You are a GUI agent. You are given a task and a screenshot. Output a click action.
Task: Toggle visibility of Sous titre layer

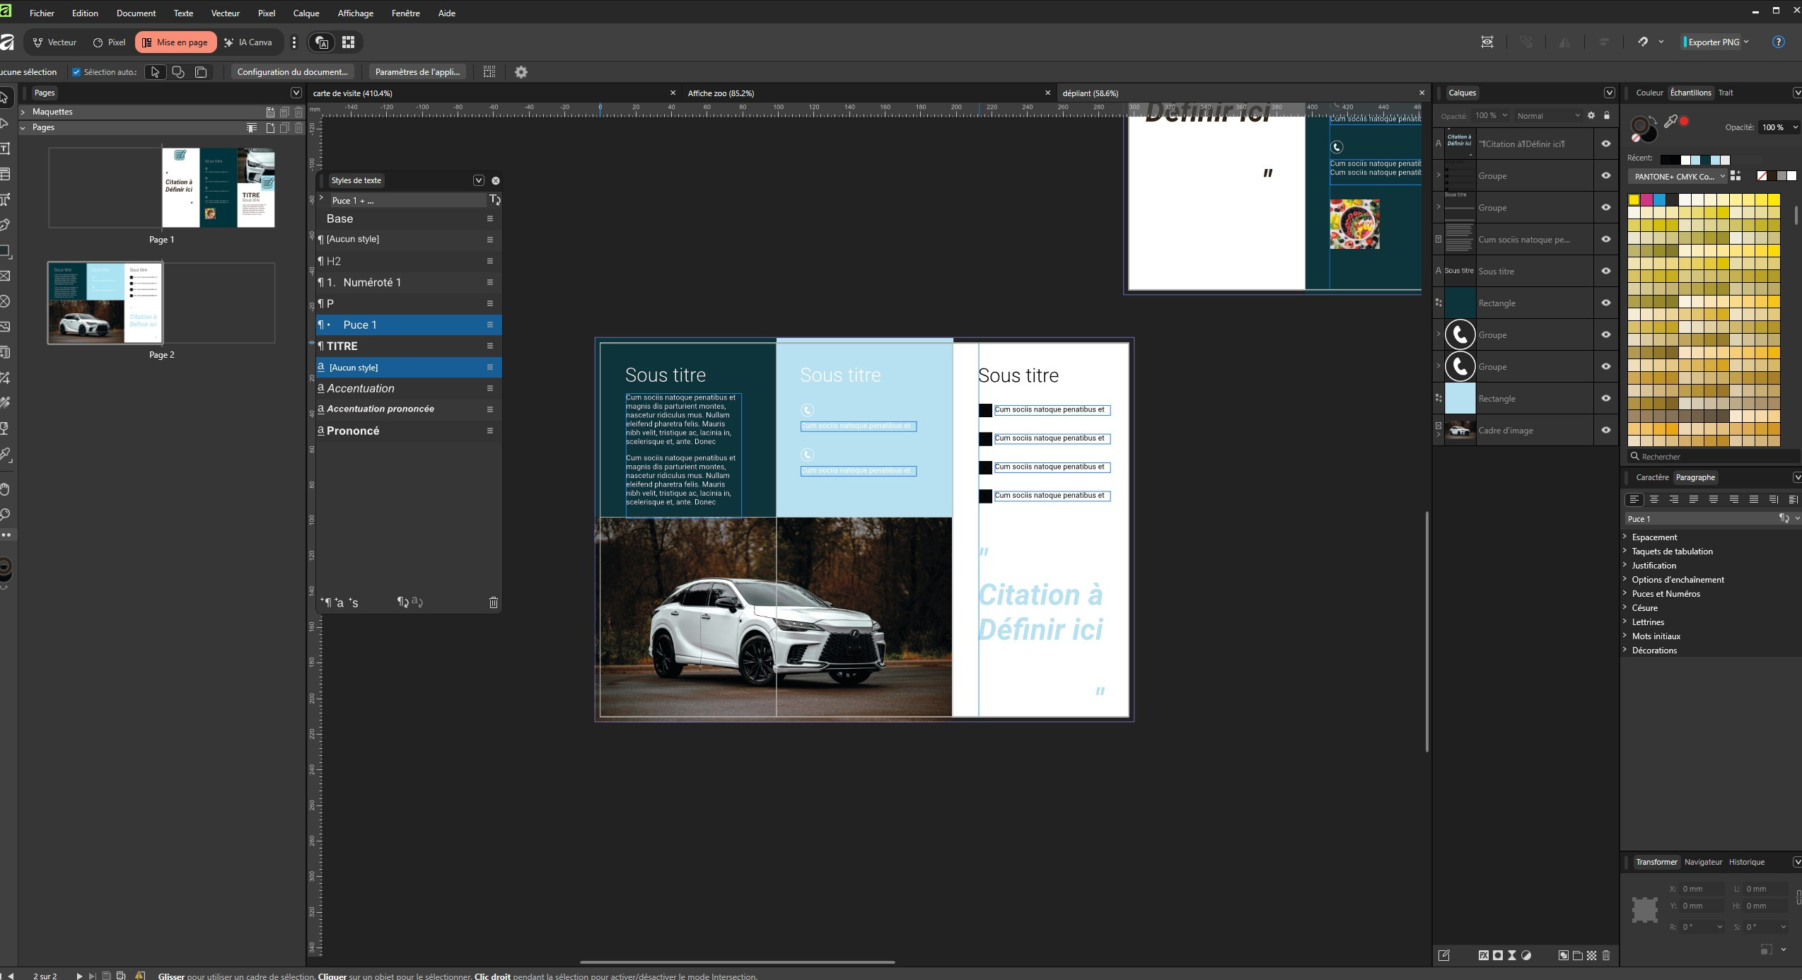point(1606,271)
